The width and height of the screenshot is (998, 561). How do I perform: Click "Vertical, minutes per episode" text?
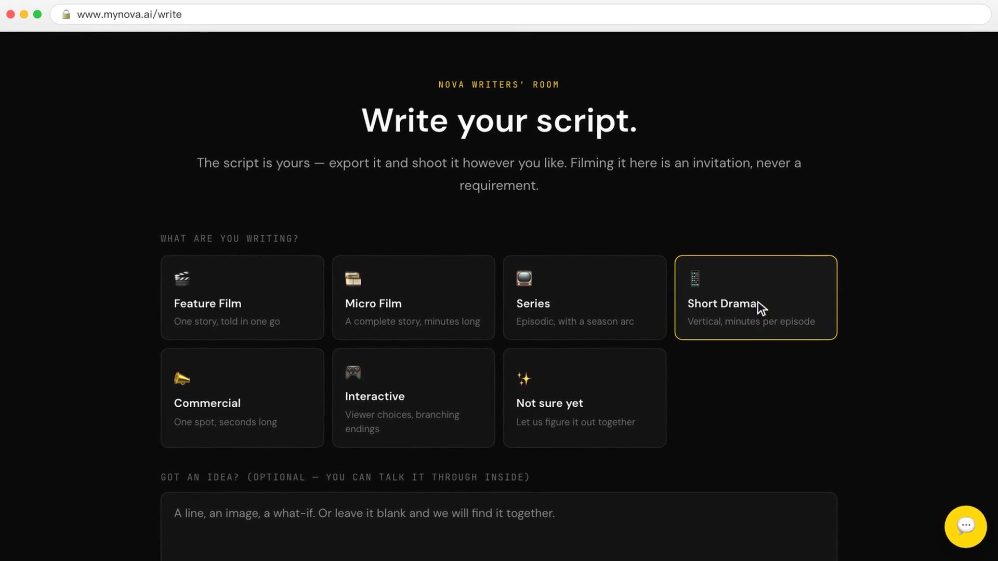(x=751, y=322)
